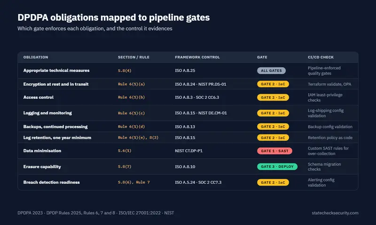376x225 pixels.
Task: Click rule reference 'Rule 6(1)(e), 8(3)'
Action: coord(138,137)
